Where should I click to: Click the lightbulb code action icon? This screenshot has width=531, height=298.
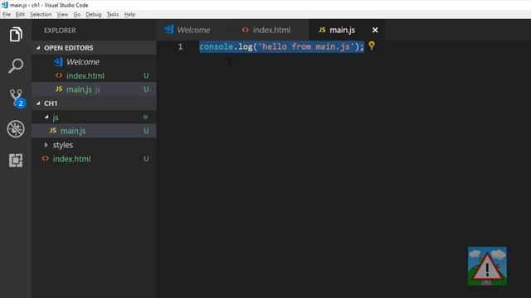point(372,46)
